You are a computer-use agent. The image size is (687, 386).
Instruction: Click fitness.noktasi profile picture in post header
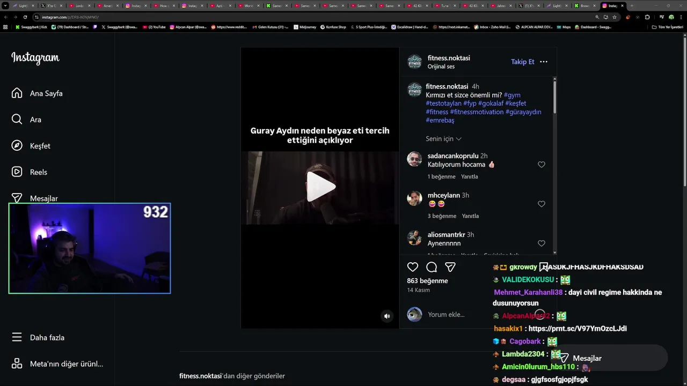415,62
